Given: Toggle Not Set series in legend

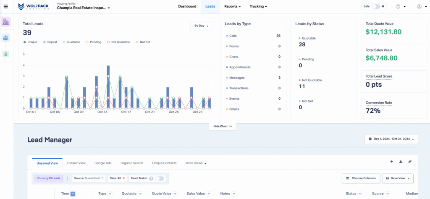Looking at the screenshot, I should [143, 42].
